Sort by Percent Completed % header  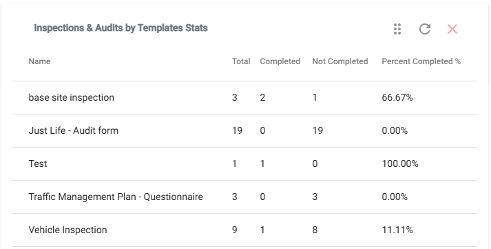(x=421, y=61)
